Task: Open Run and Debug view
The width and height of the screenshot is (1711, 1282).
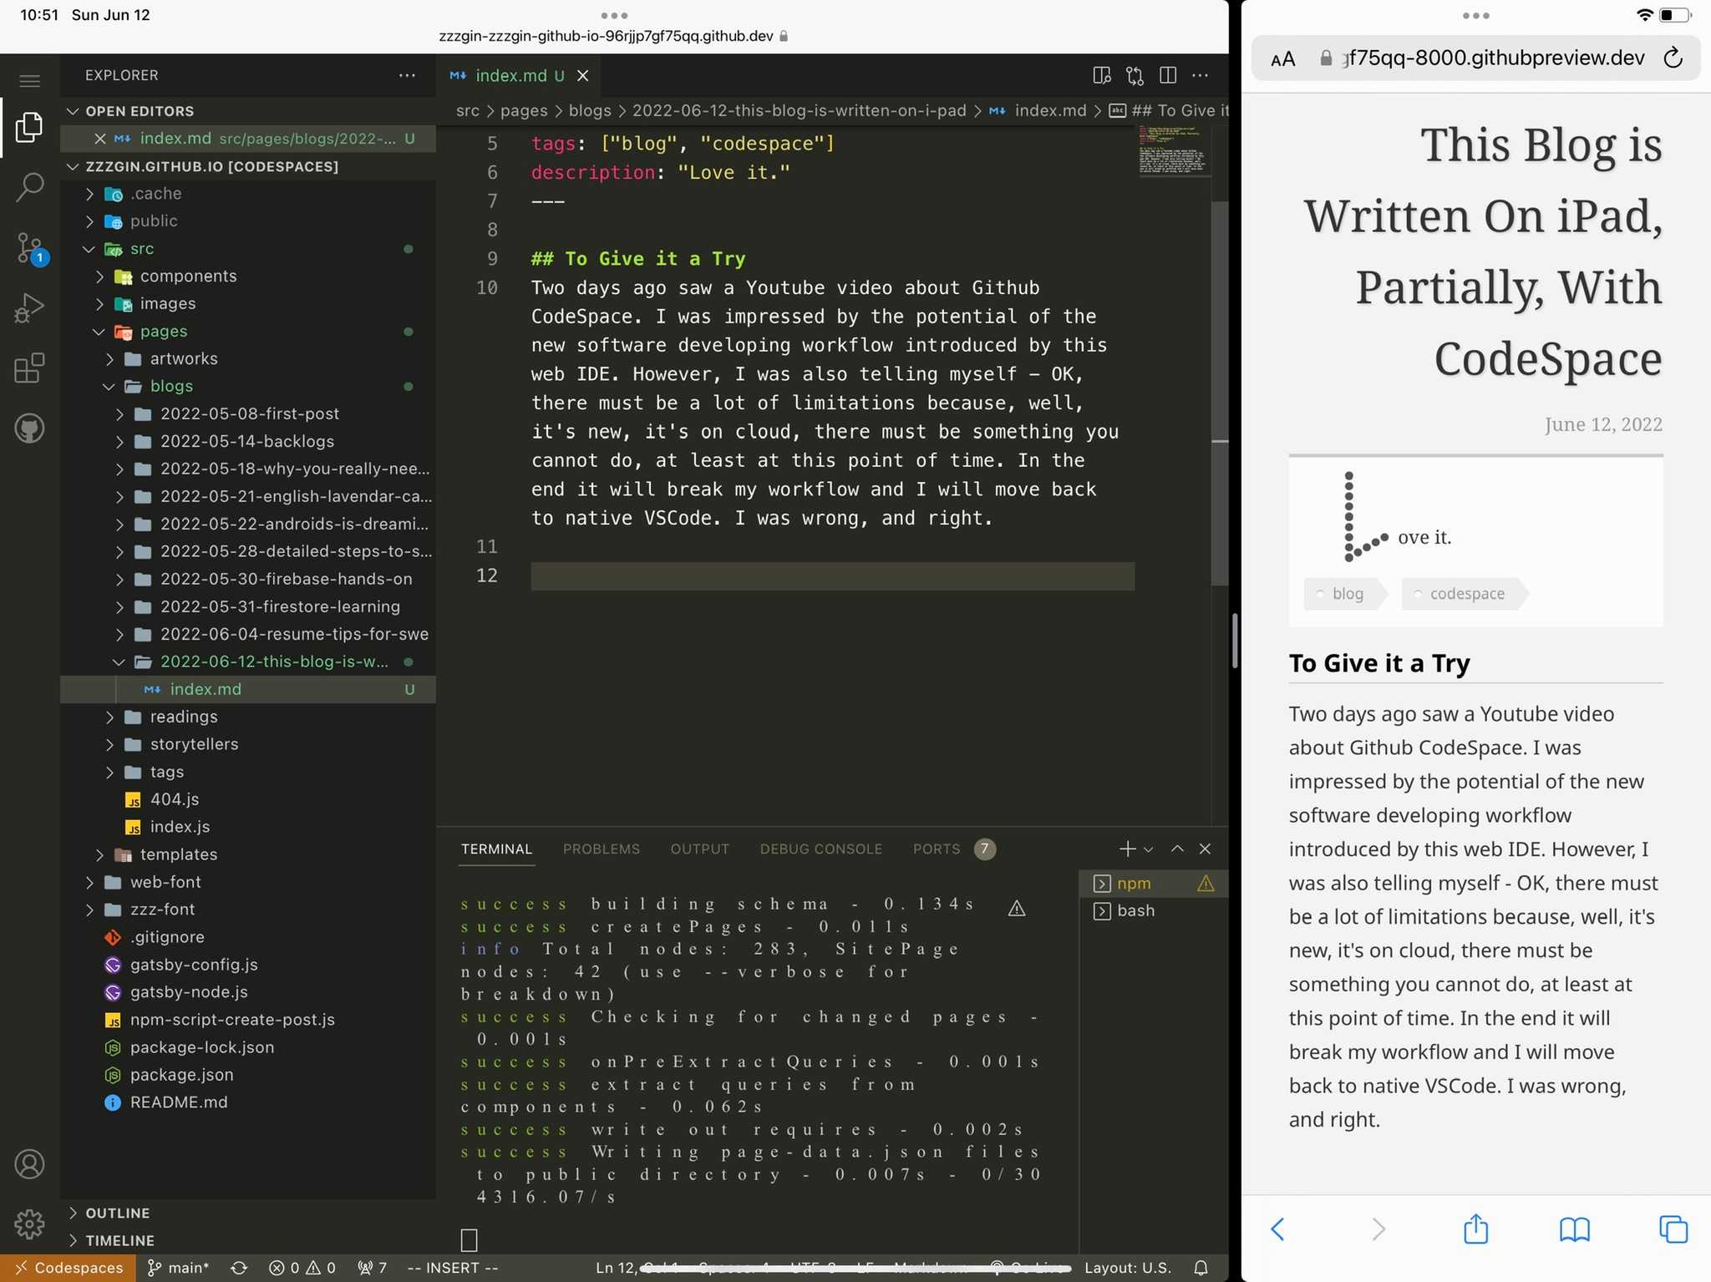Action: click(x=30, y=307)
